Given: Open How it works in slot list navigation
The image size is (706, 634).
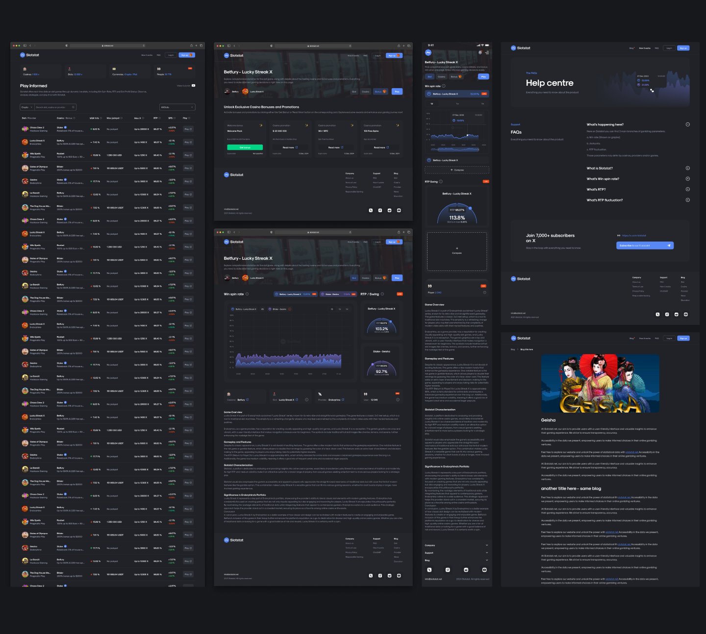Looking at the screenshot, I should click(147, 55).
